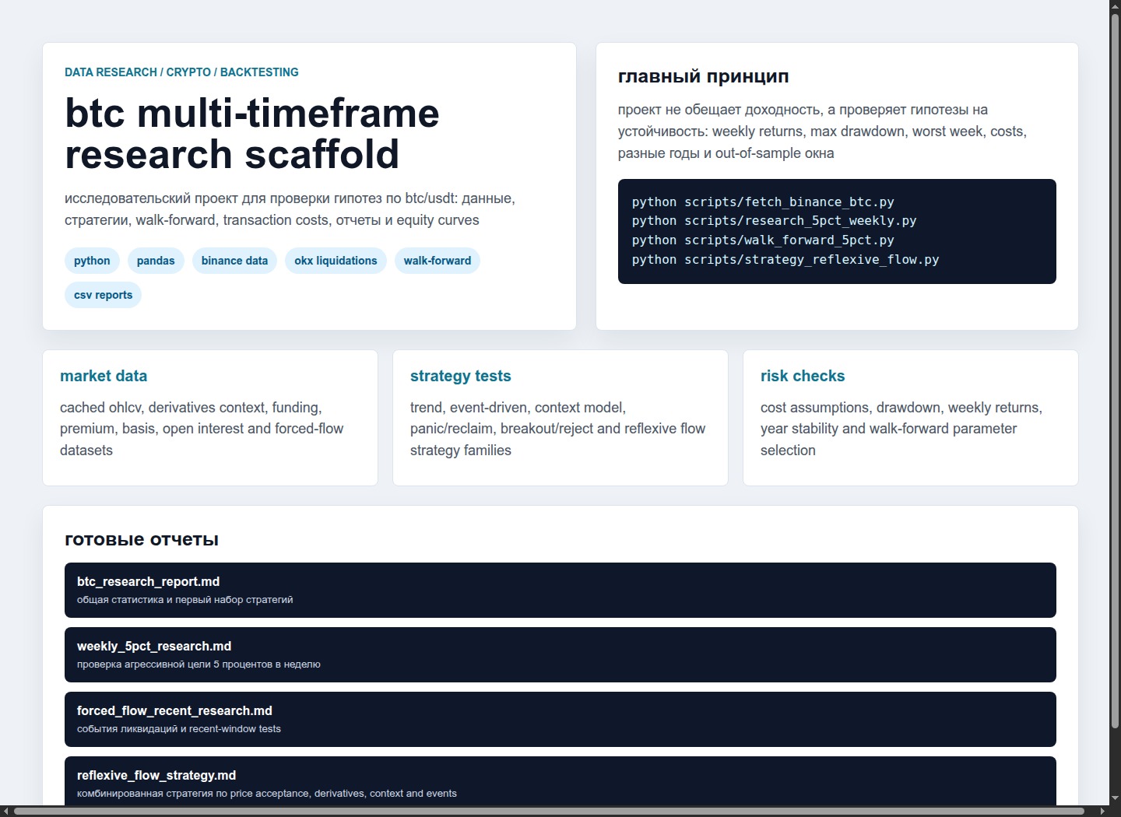This screenshot has width=1121, height=817.
Task: Open reflexive_flow_strategy.md report
Action: (x=560, y=782)
